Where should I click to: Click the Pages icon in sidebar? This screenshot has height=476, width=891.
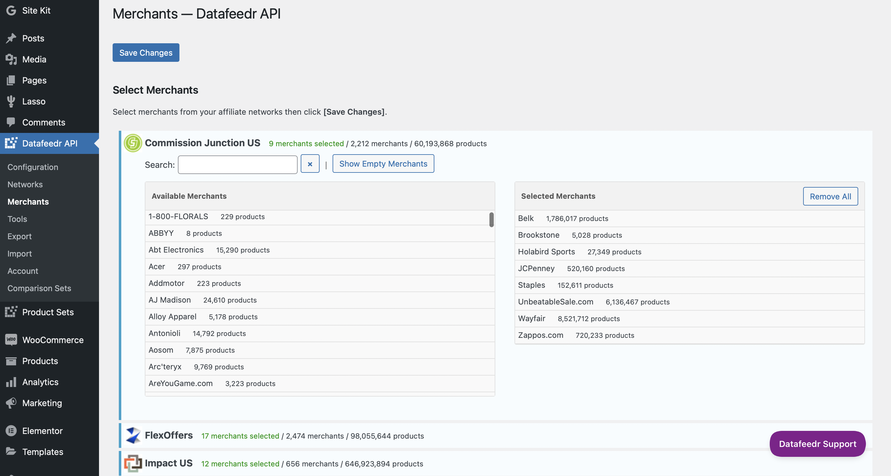point(11,80)
